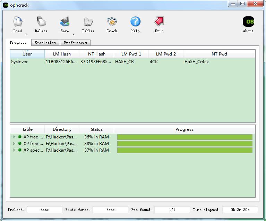The image size is (266, 221).
Task: Click directory cell of the XP spec... row
Action: pos(61,150)
